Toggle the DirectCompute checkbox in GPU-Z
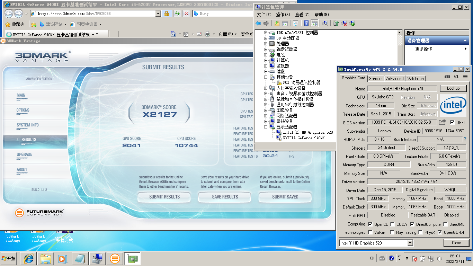The image size is (473, 266). [412, 224]
